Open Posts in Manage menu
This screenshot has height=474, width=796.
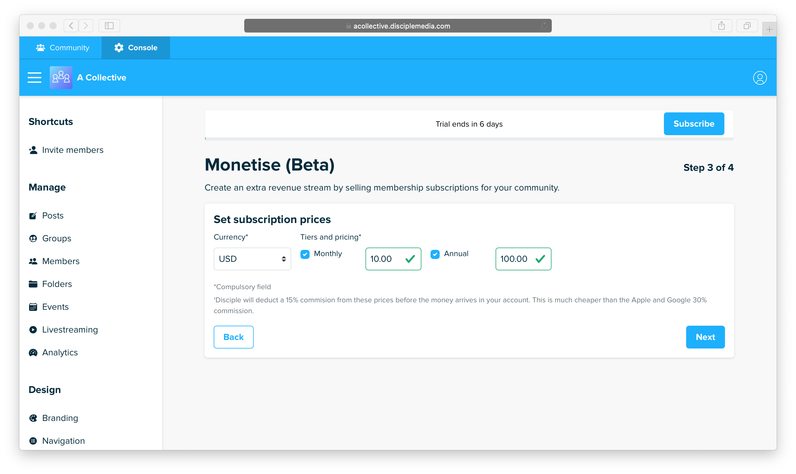coord(46,216)
